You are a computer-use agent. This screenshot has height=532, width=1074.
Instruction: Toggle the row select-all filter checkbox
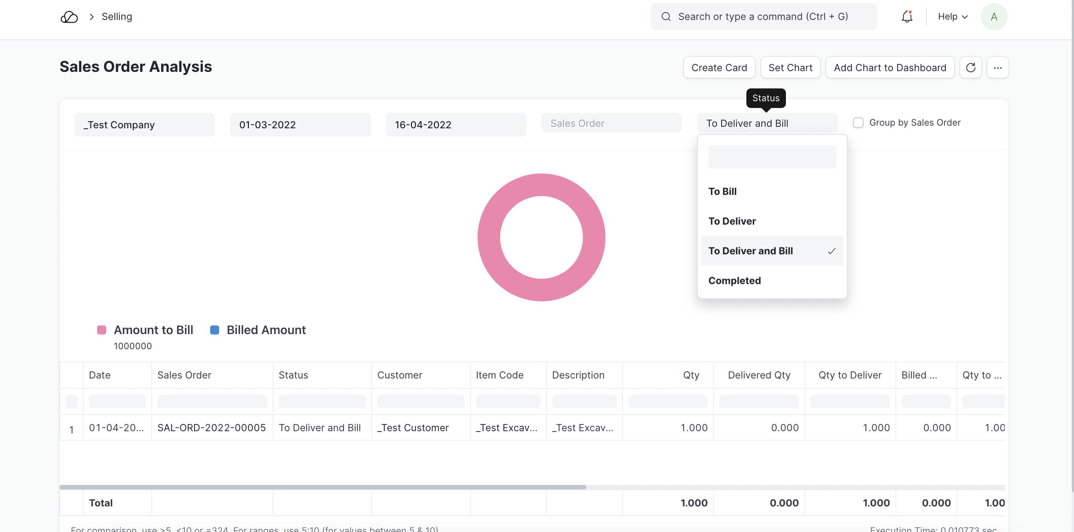click(x=71, y=401)
